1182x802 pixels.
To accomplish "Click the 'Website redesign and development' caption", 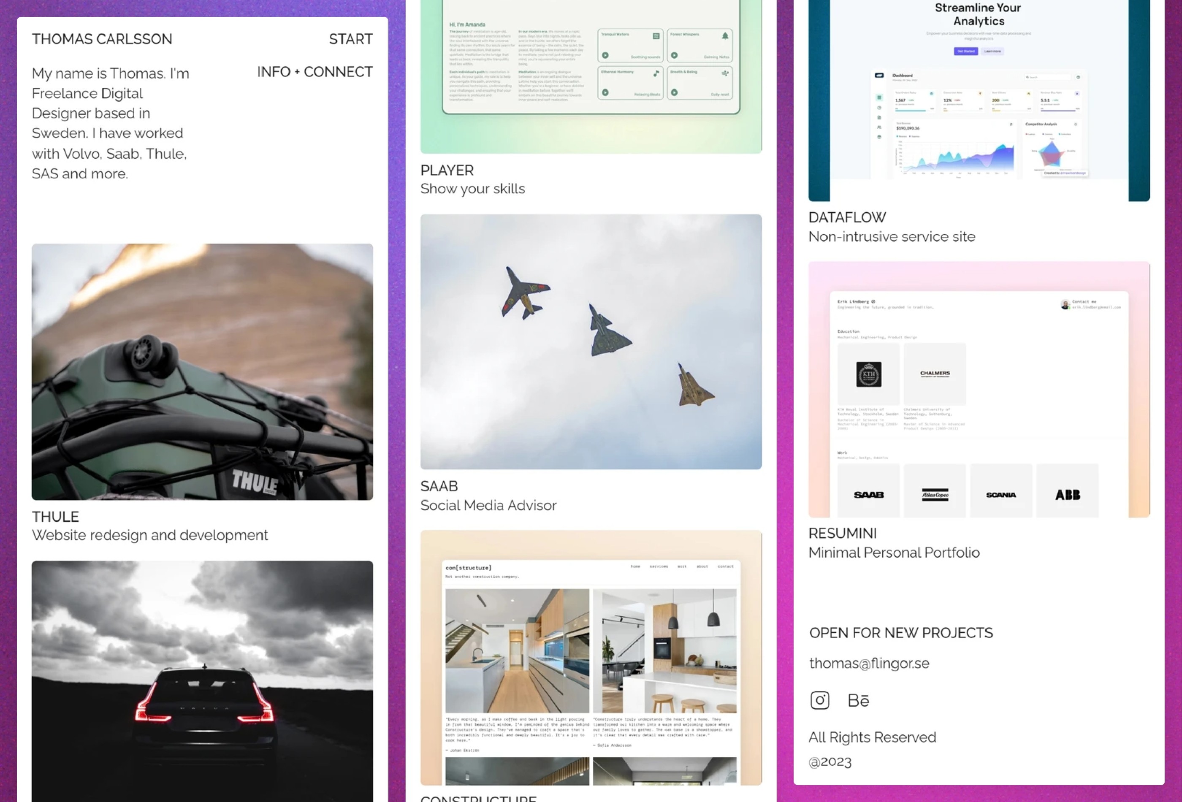I will pyautogui.click(x=150, y=535).
